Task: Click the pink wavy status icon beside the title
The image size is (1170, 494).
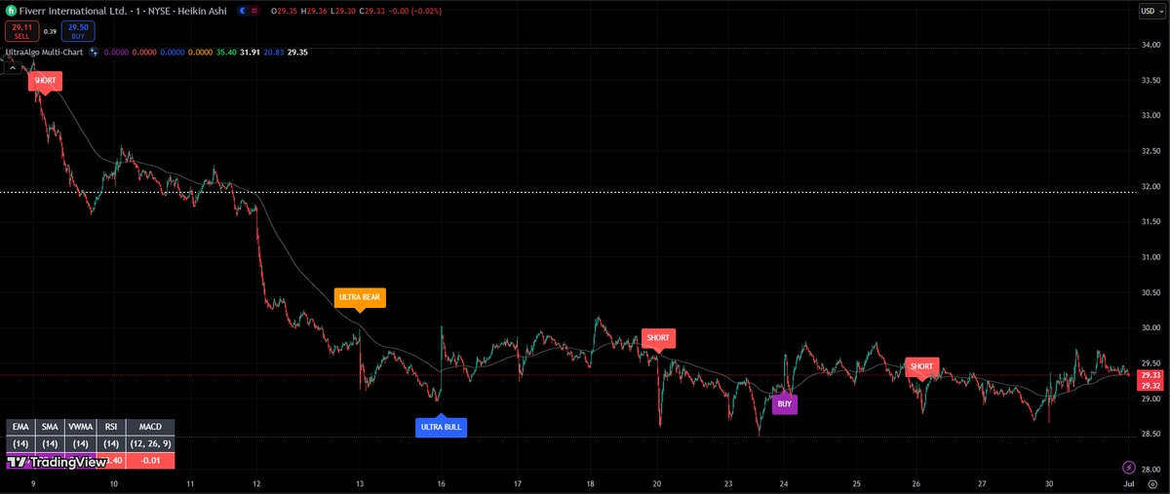Action: [254, 11]
